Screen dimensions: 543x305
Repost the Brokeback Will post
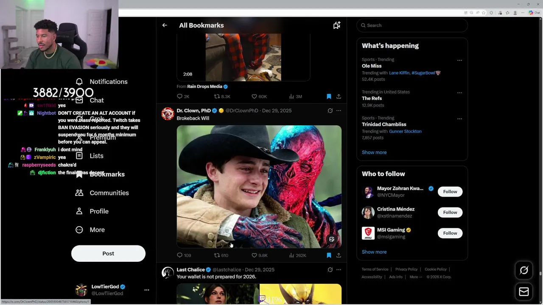point(221,255)
